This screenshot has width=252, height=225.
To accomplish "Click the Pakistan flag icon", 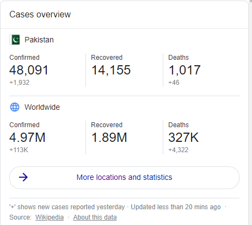I will click(x=15, y=40).
